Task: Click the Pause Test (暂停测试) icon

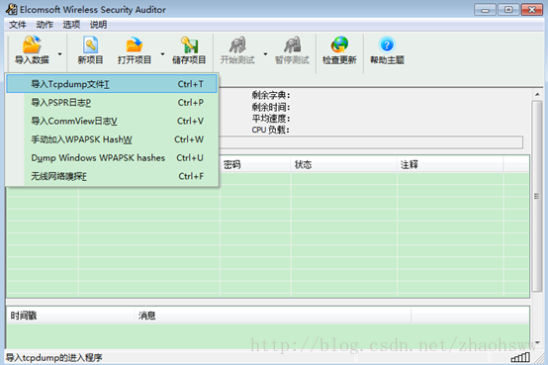Action: (x=292, y=50)
